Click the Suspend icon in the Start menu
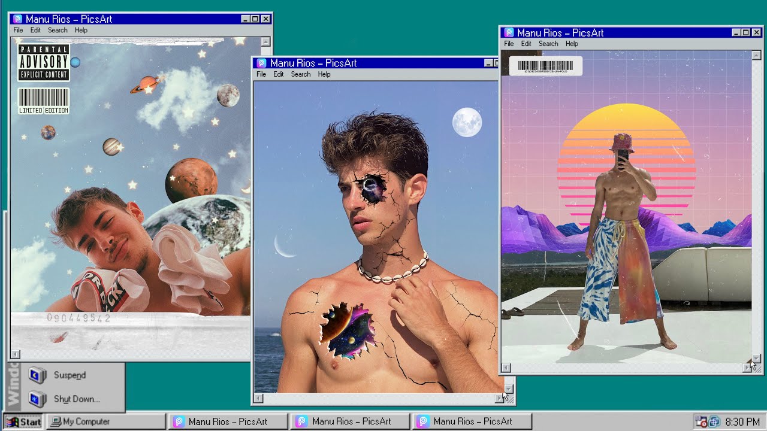The width and height of the screenshot is (767, 431). [38, 375]
